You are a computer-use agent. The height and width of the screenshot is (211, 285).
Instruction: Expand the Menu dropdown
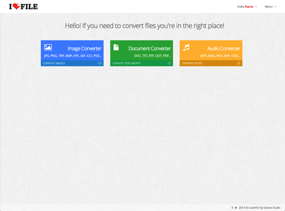coord(270,7)
